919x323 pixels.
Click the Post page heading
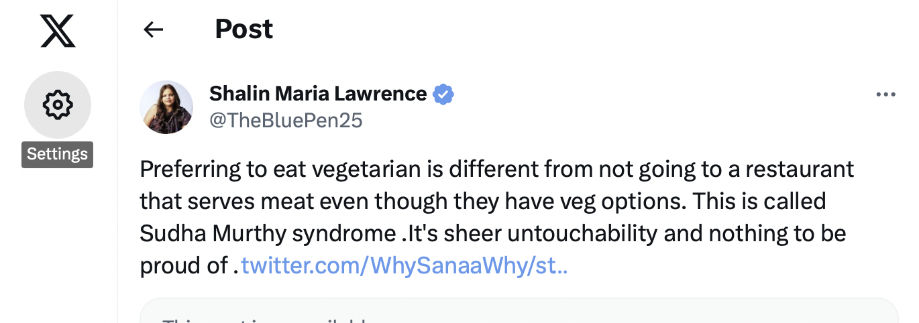coord(244,29)
